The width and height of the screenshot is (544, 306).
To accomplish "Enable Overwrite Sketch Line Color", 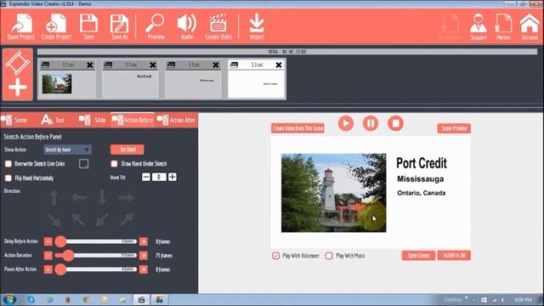I will pyautogui.click(x=8, y=164).
